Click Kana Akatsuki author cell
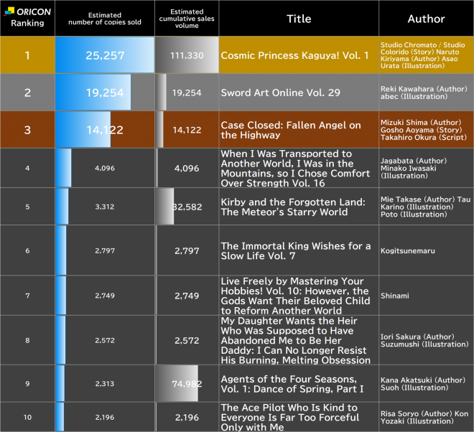 pos(426,383)
